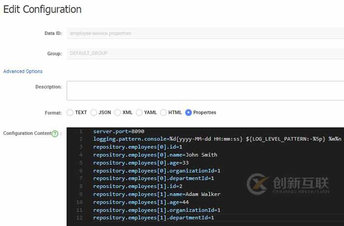The width and height of the screenshot is (344, 226).
Task: Click the Data ID input field
Action: point(204,33)
